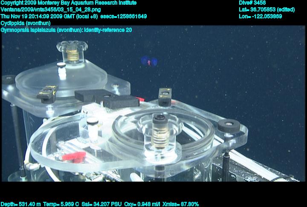Viewport: 307px width, 207px height.
Task: Click the 'Temp= 5.969 C' readout
Action: click(x=61, y=204)
